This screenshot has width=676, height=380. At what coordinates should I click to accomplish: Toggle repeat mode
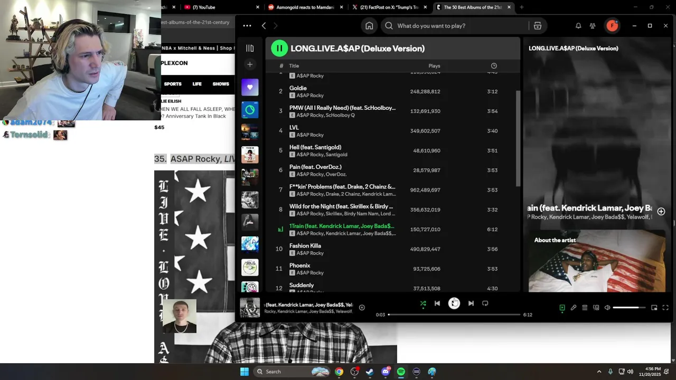point(485,303)
